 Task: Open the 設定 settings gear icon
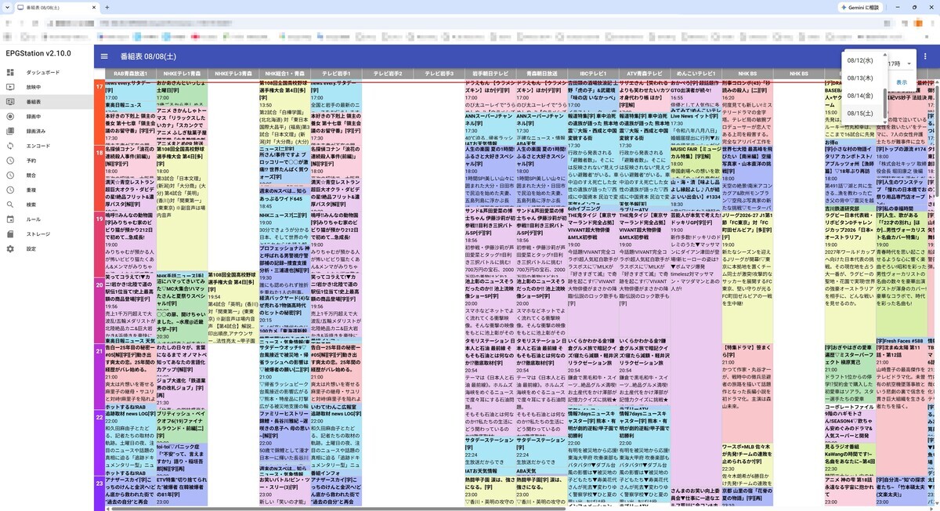pyautogui.click(x=11, y=248)
